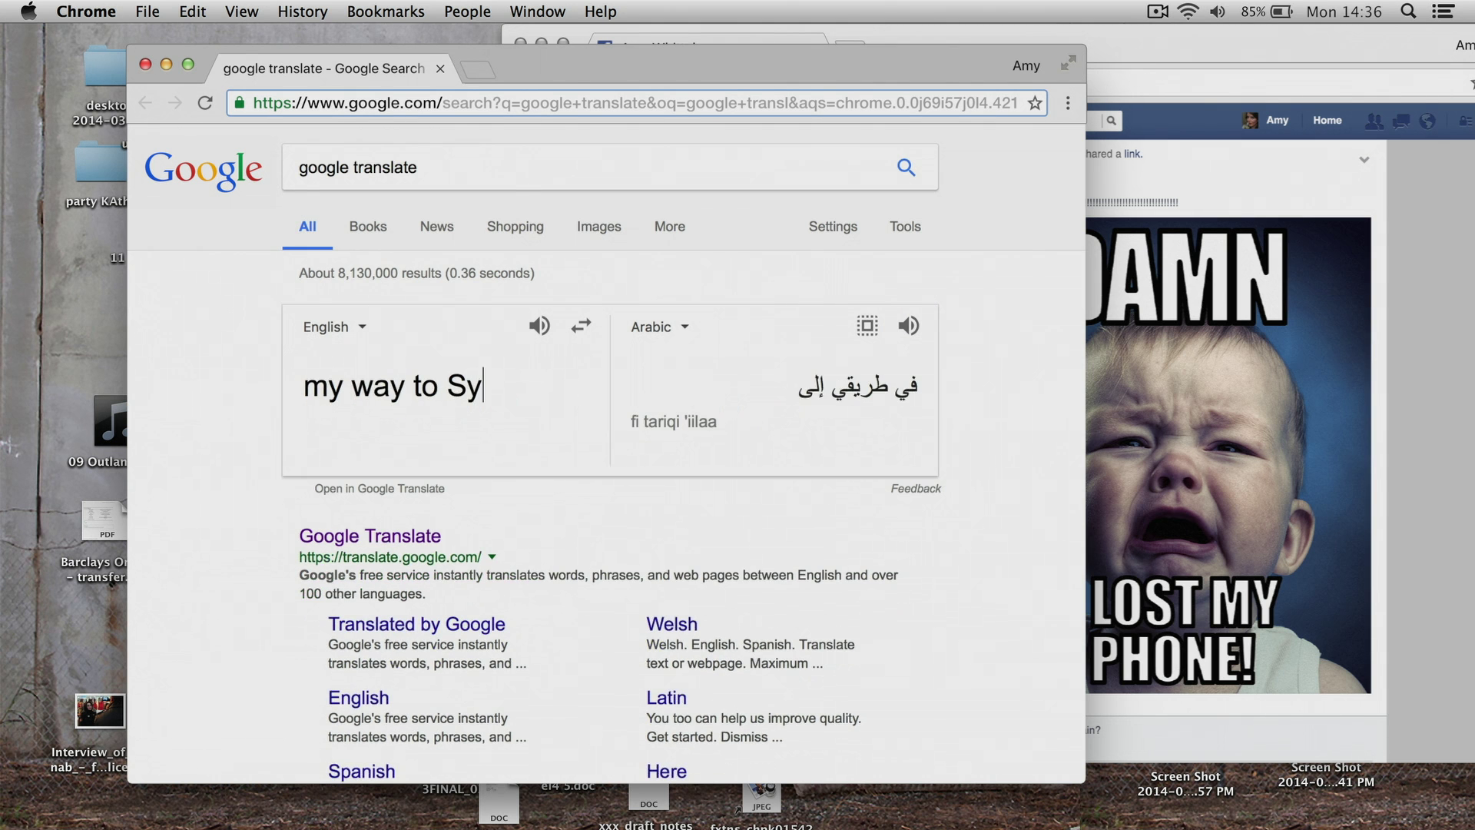Open the Chrome menu in the menu bar

coord(86,12)
